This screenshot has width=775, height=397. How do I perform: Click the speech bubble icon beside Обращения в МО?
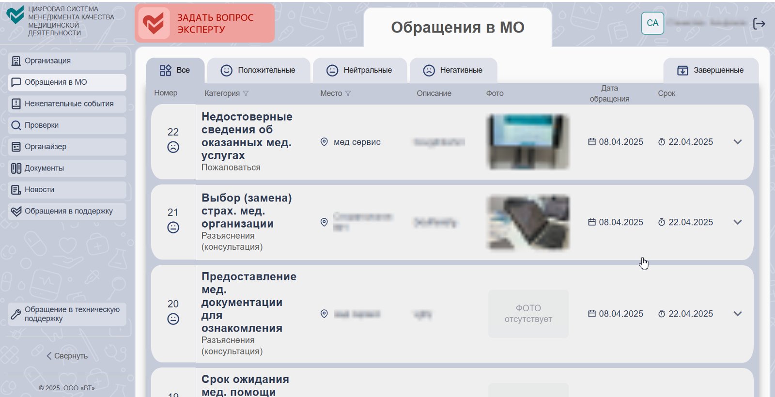coord(16,82)
